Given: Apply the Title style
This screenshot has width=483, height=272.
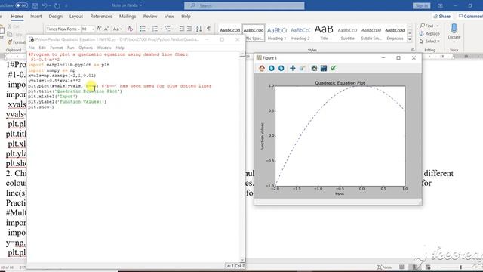Looking at the screenshot, I should coord(324,33).
